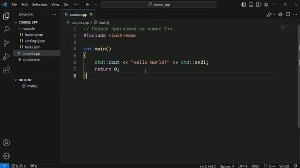Open the editor More Actions ellipsis

pyautogui.click(x=295, y=14)
